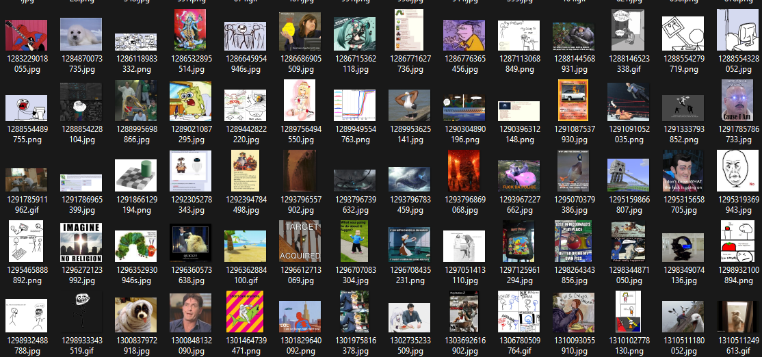Screen dimensions: 762x357
Task: Open the line graph image 1289949554763.png
Action: 355,105
